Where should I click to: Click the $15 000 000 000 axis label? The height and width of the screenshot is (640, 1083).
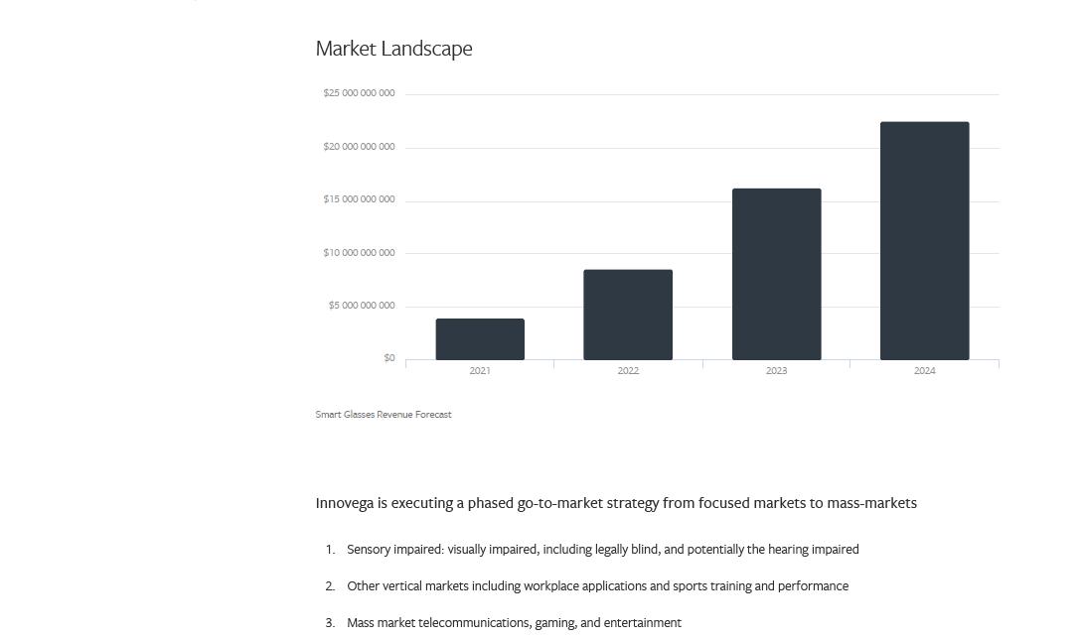359,199
